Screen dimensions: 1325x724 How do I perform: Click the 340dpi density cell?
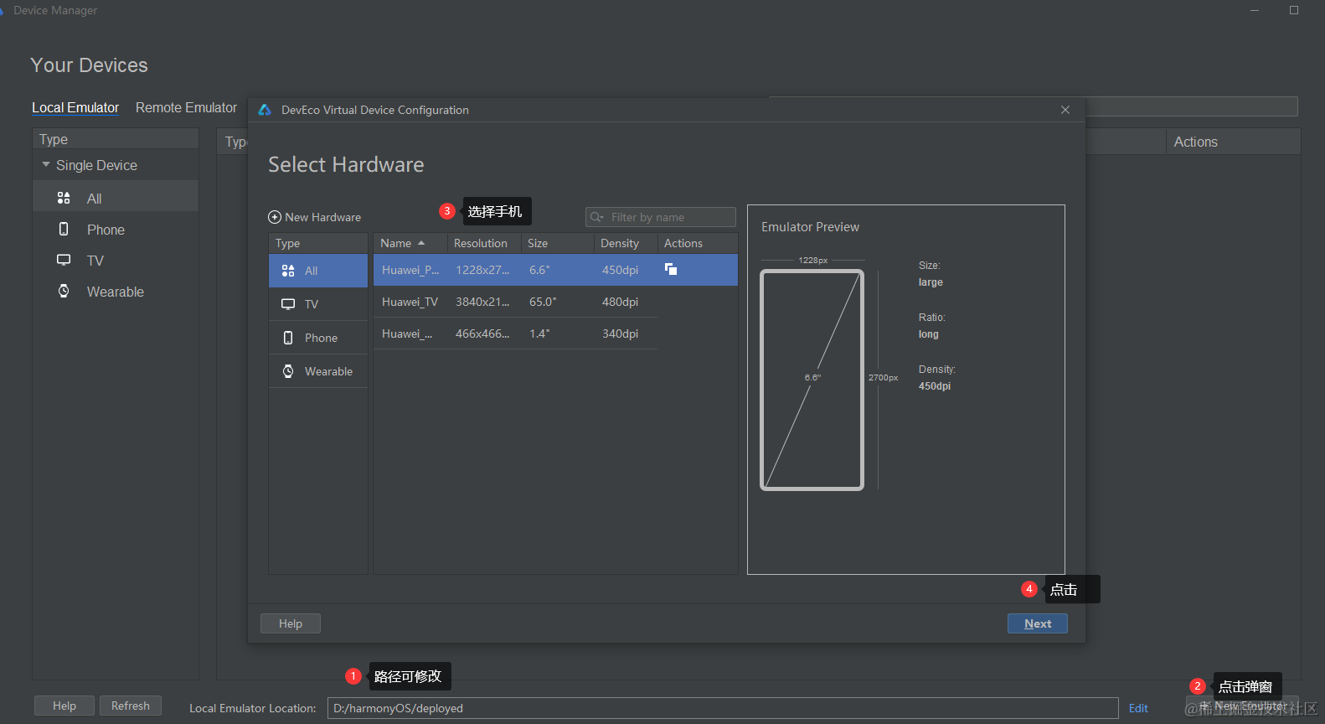coord(620,334)
